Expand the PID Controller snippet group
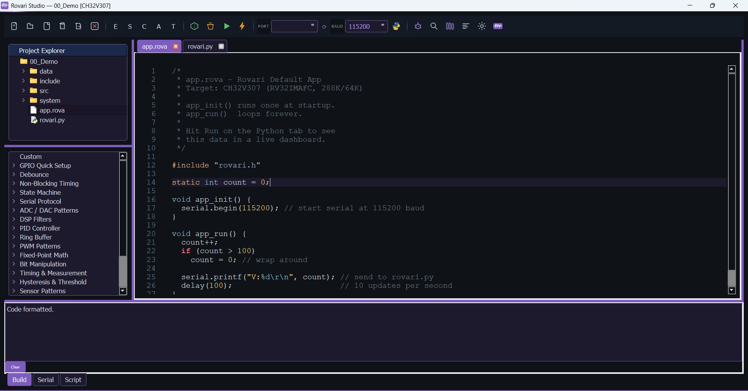748x391 pixels. click(14, 228)
